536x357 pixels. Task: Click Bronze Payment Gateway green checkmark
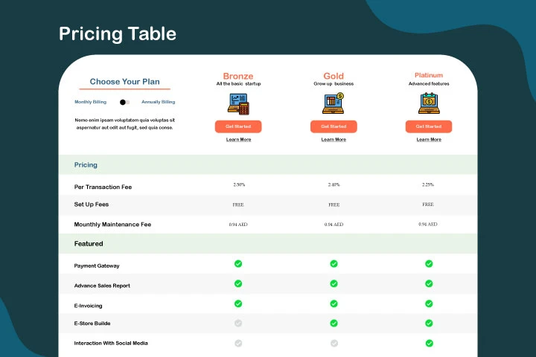(238, 263)
